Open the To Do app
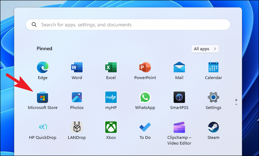Screen dimensions: 259x156 click(x=145, y=127)
